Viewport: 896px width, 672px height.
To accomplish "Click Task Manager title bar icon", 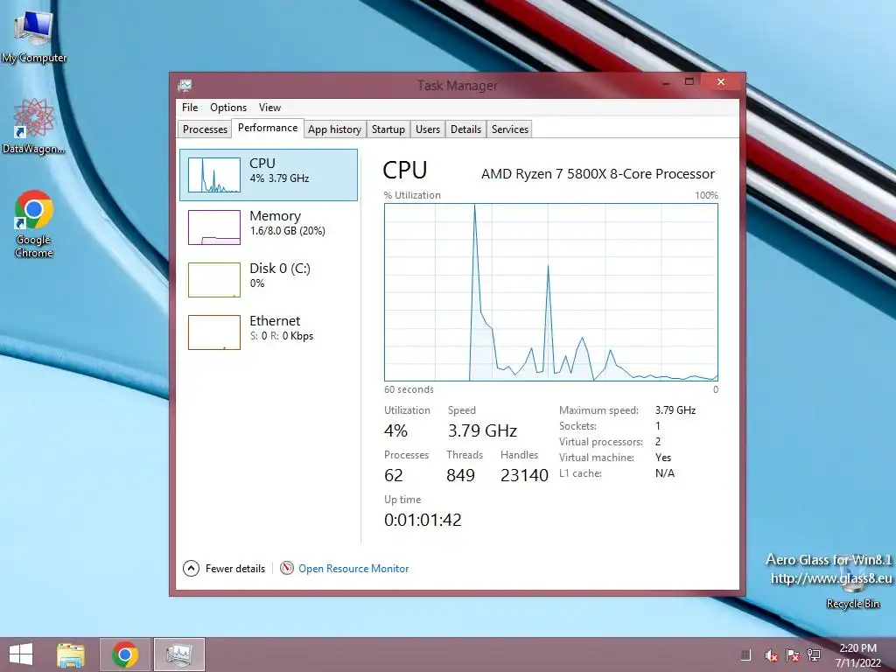I will pos(185,86).
